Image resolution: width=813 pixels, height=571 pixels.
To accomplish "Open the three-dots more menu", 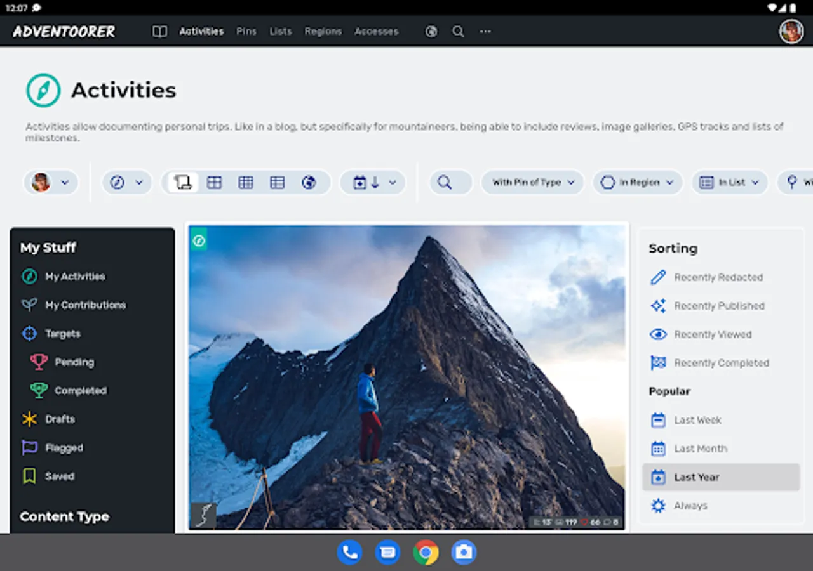I will [x=485, y=31].
